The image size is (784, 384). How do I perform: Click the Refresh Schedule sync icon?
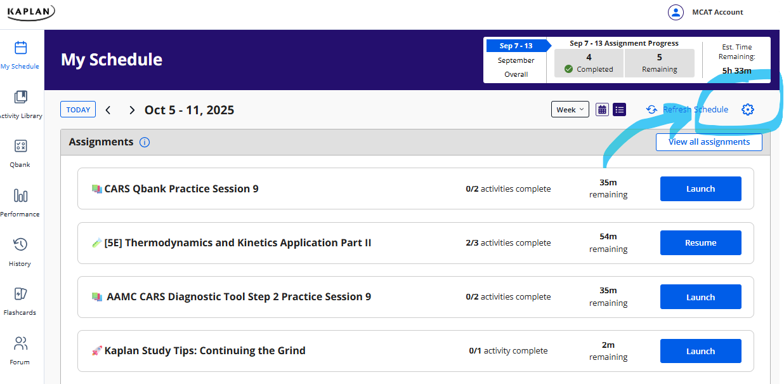click(x=651, y=110)
